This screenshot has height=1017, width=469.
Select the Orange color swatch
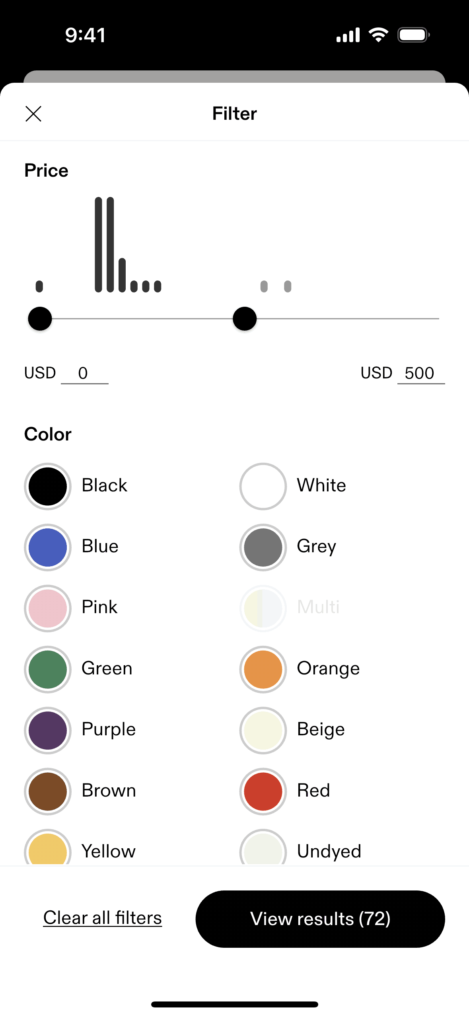pyautogui.click(x=263, y=669)
